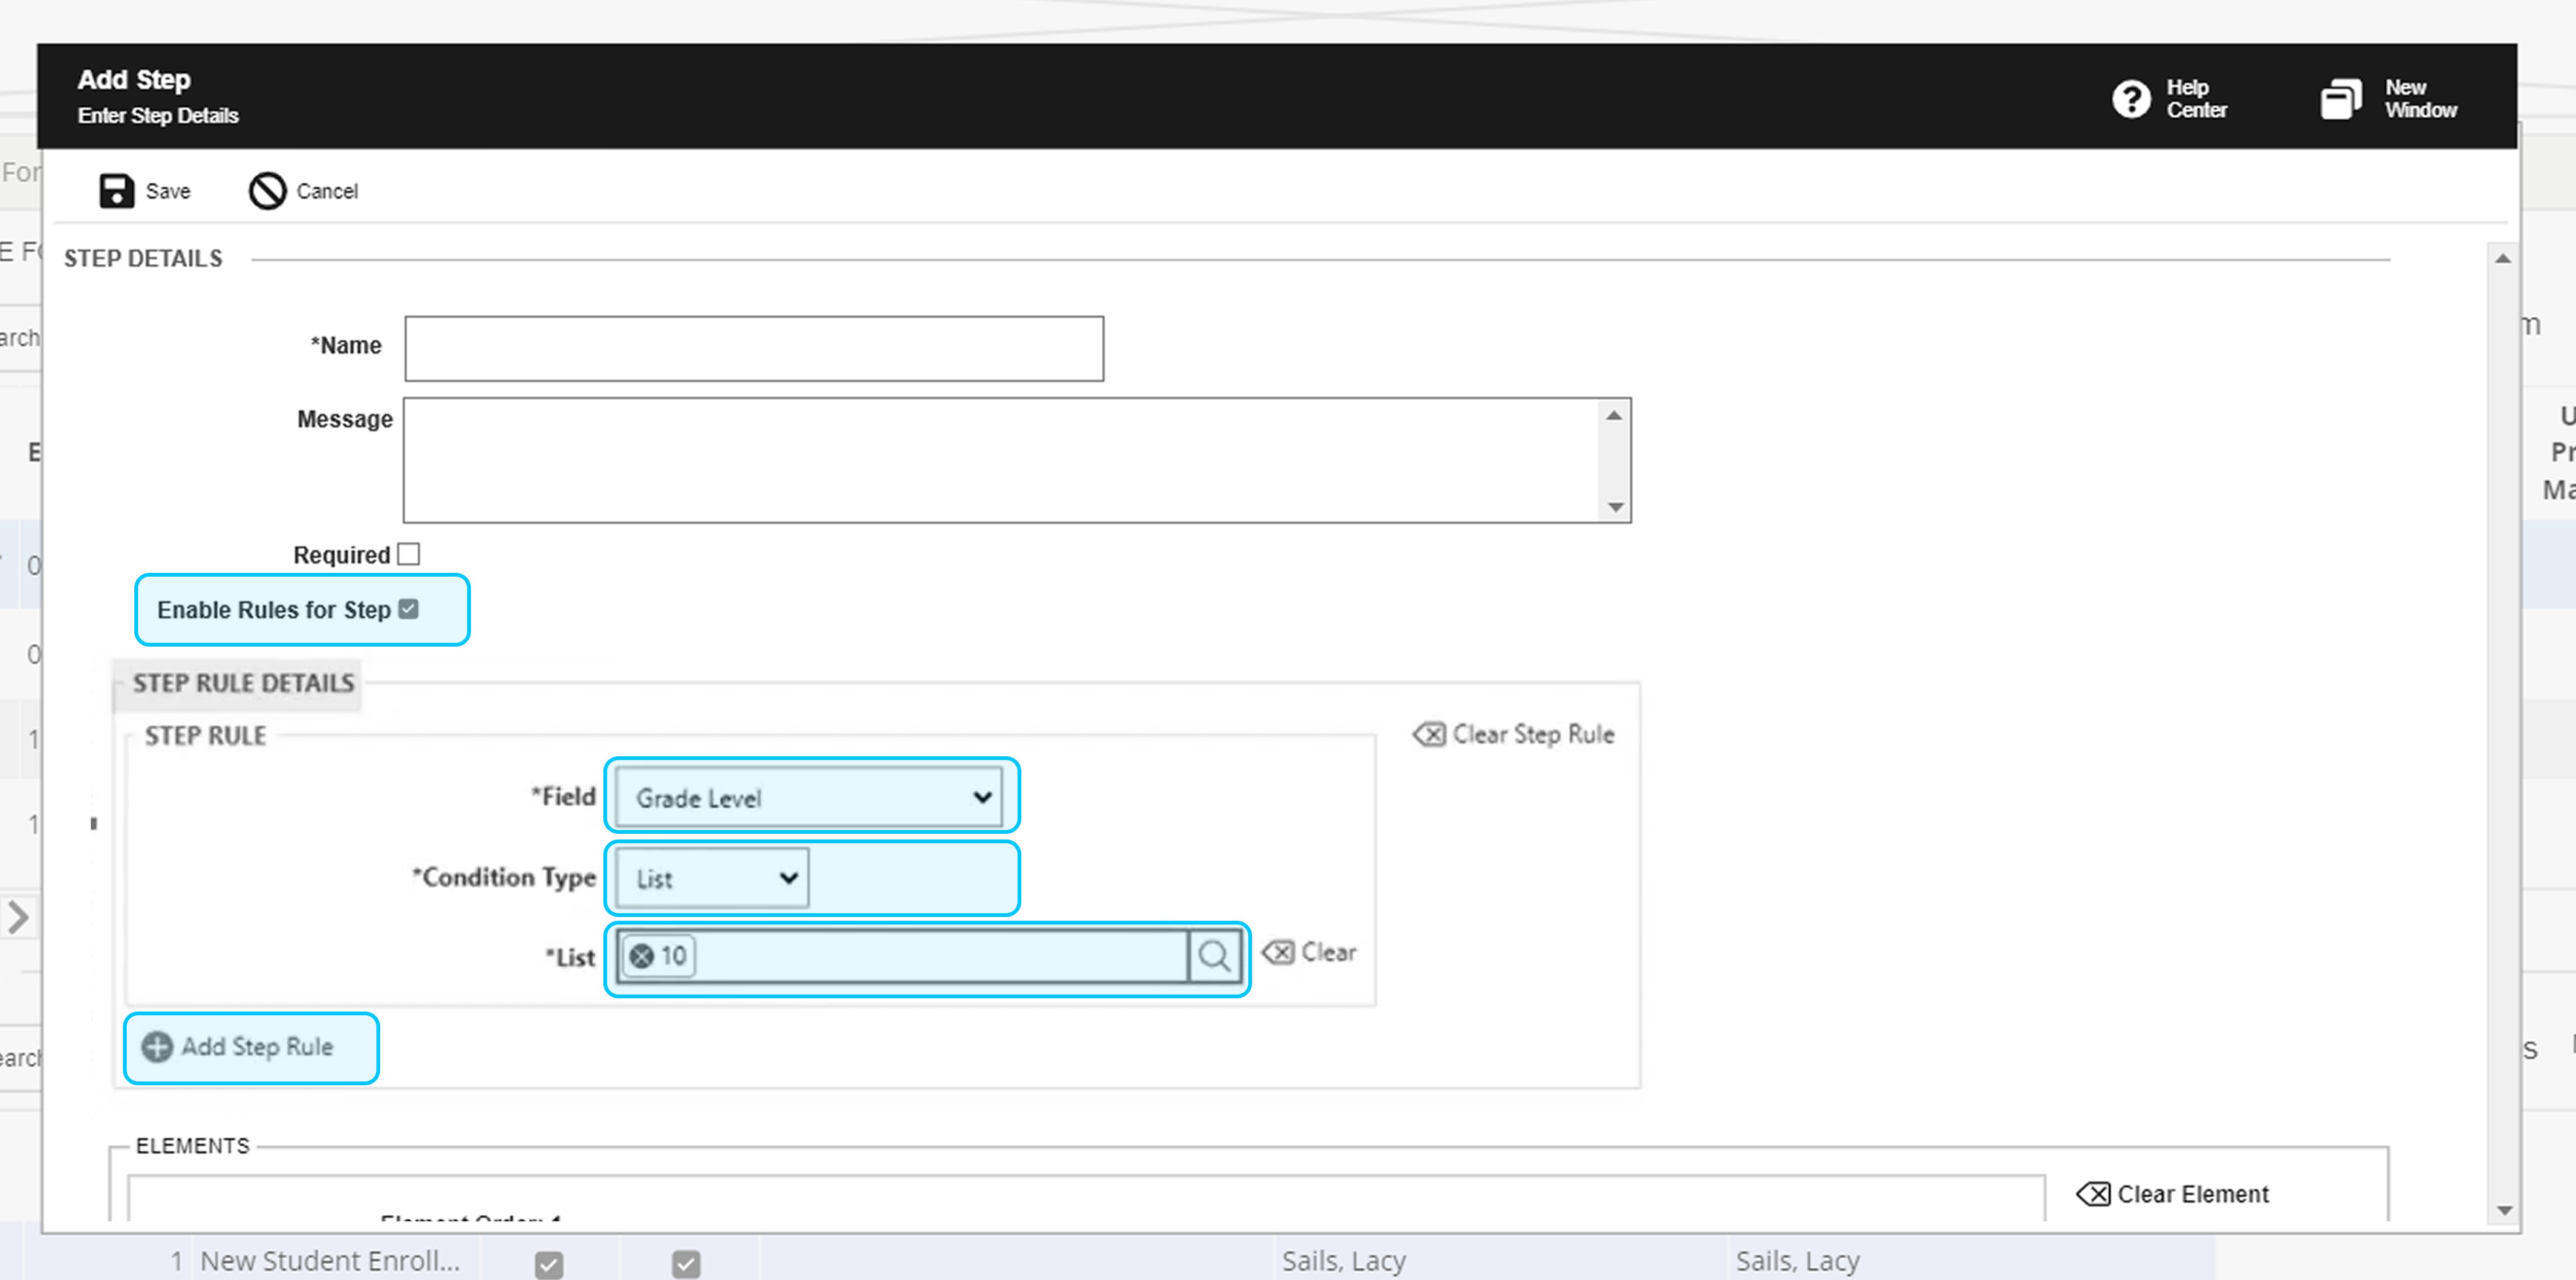Screen dimensions: 2576x1280
Task: Untick Enable Rules for Step checkbox
Action: point(409,609)
